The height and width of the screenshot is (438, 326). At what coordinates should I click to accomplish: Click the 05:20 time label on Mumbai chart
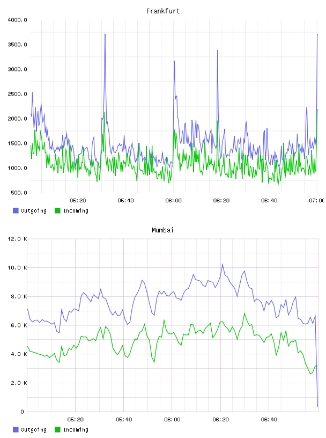76,420
